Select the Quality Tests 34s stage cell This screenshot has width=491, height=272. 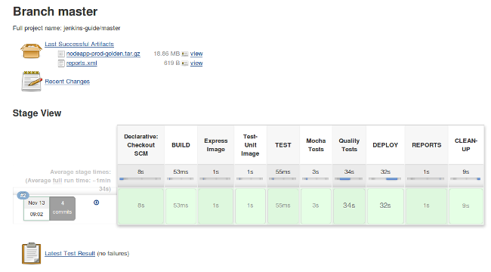click(x=349, y=206)
